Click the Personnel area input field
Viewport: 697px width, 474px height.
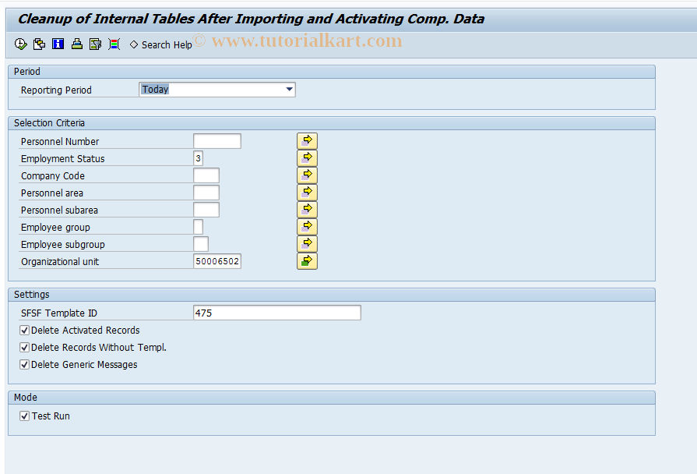pyautogui.click(x=206, y=193)
